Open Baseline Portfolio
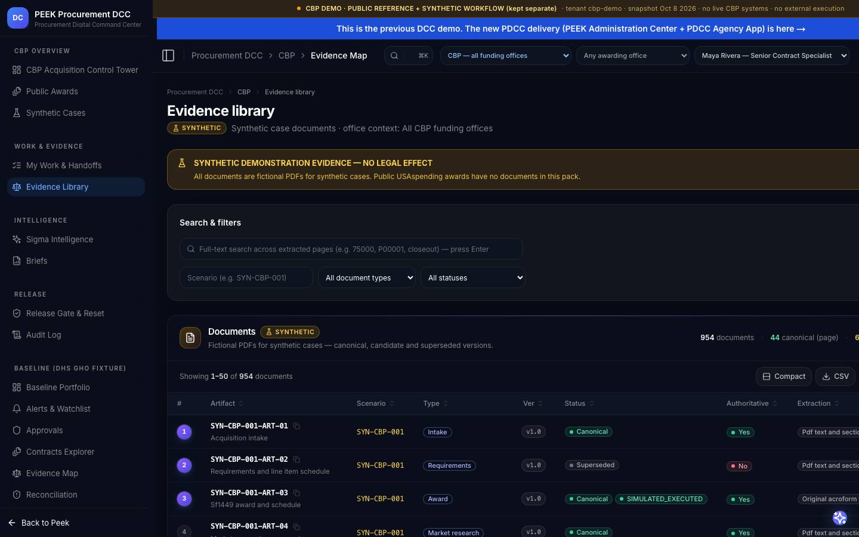Viewport: 859px width, 537px height. (x=76, y=387)
